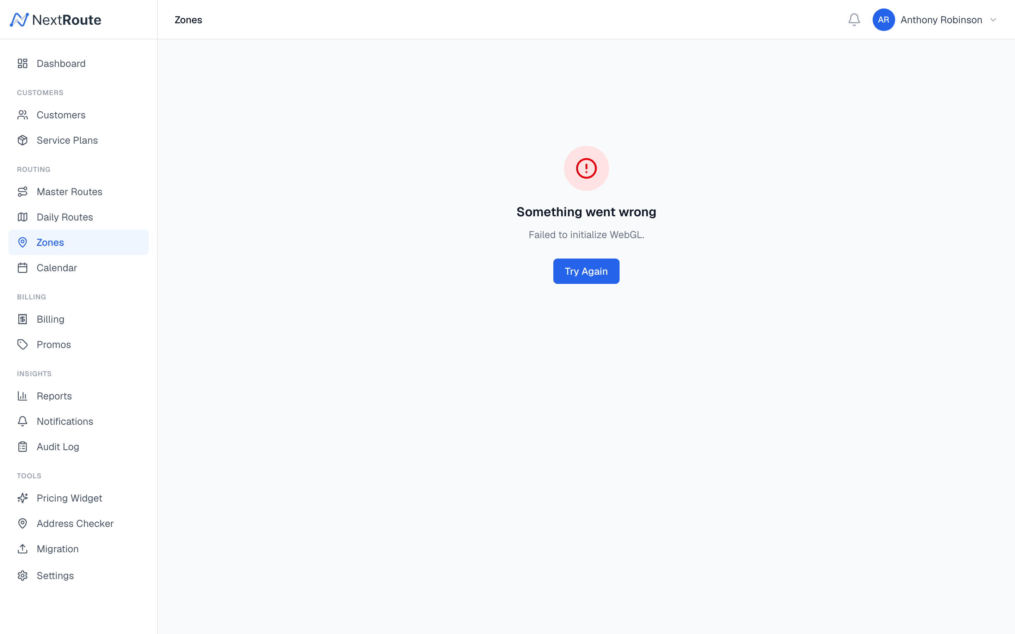
Task: Navigate to Billing in sidebar
Action: point(50,319)
